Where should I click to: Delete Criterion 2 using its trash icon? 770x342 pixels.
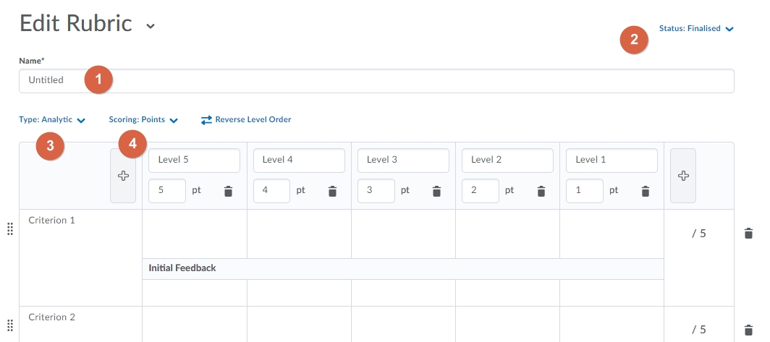(748, 330)
